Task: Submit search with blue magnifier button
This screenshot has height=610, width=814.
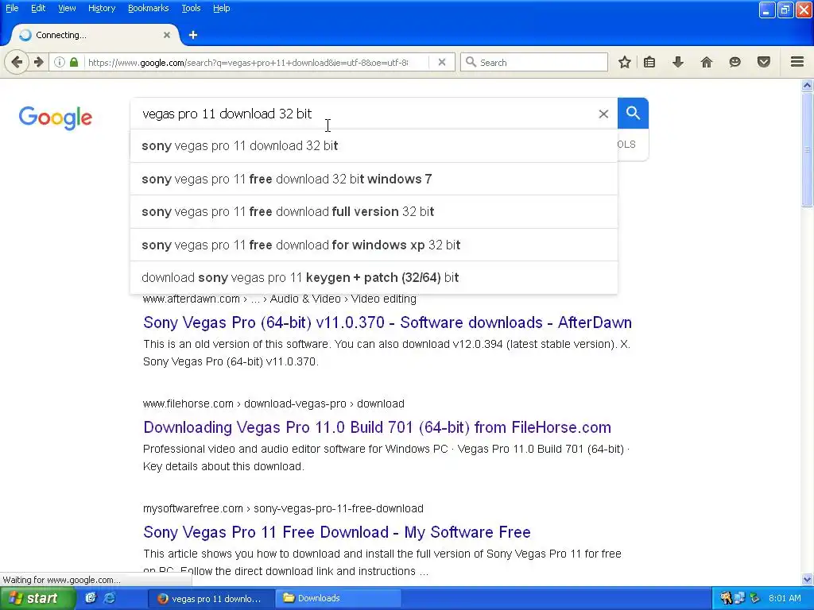Action: click(633, 113)
